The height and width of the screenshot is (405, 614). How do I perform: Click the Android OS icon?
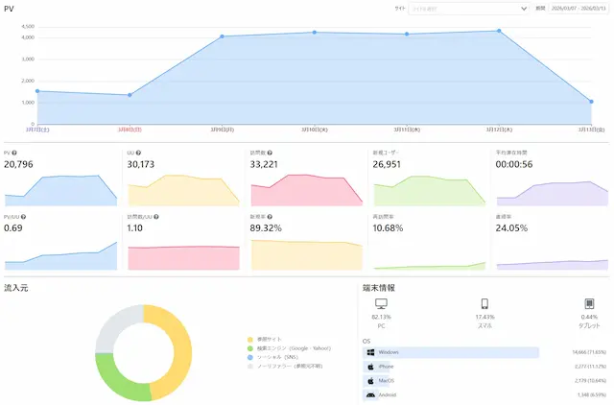click(370, 394)
